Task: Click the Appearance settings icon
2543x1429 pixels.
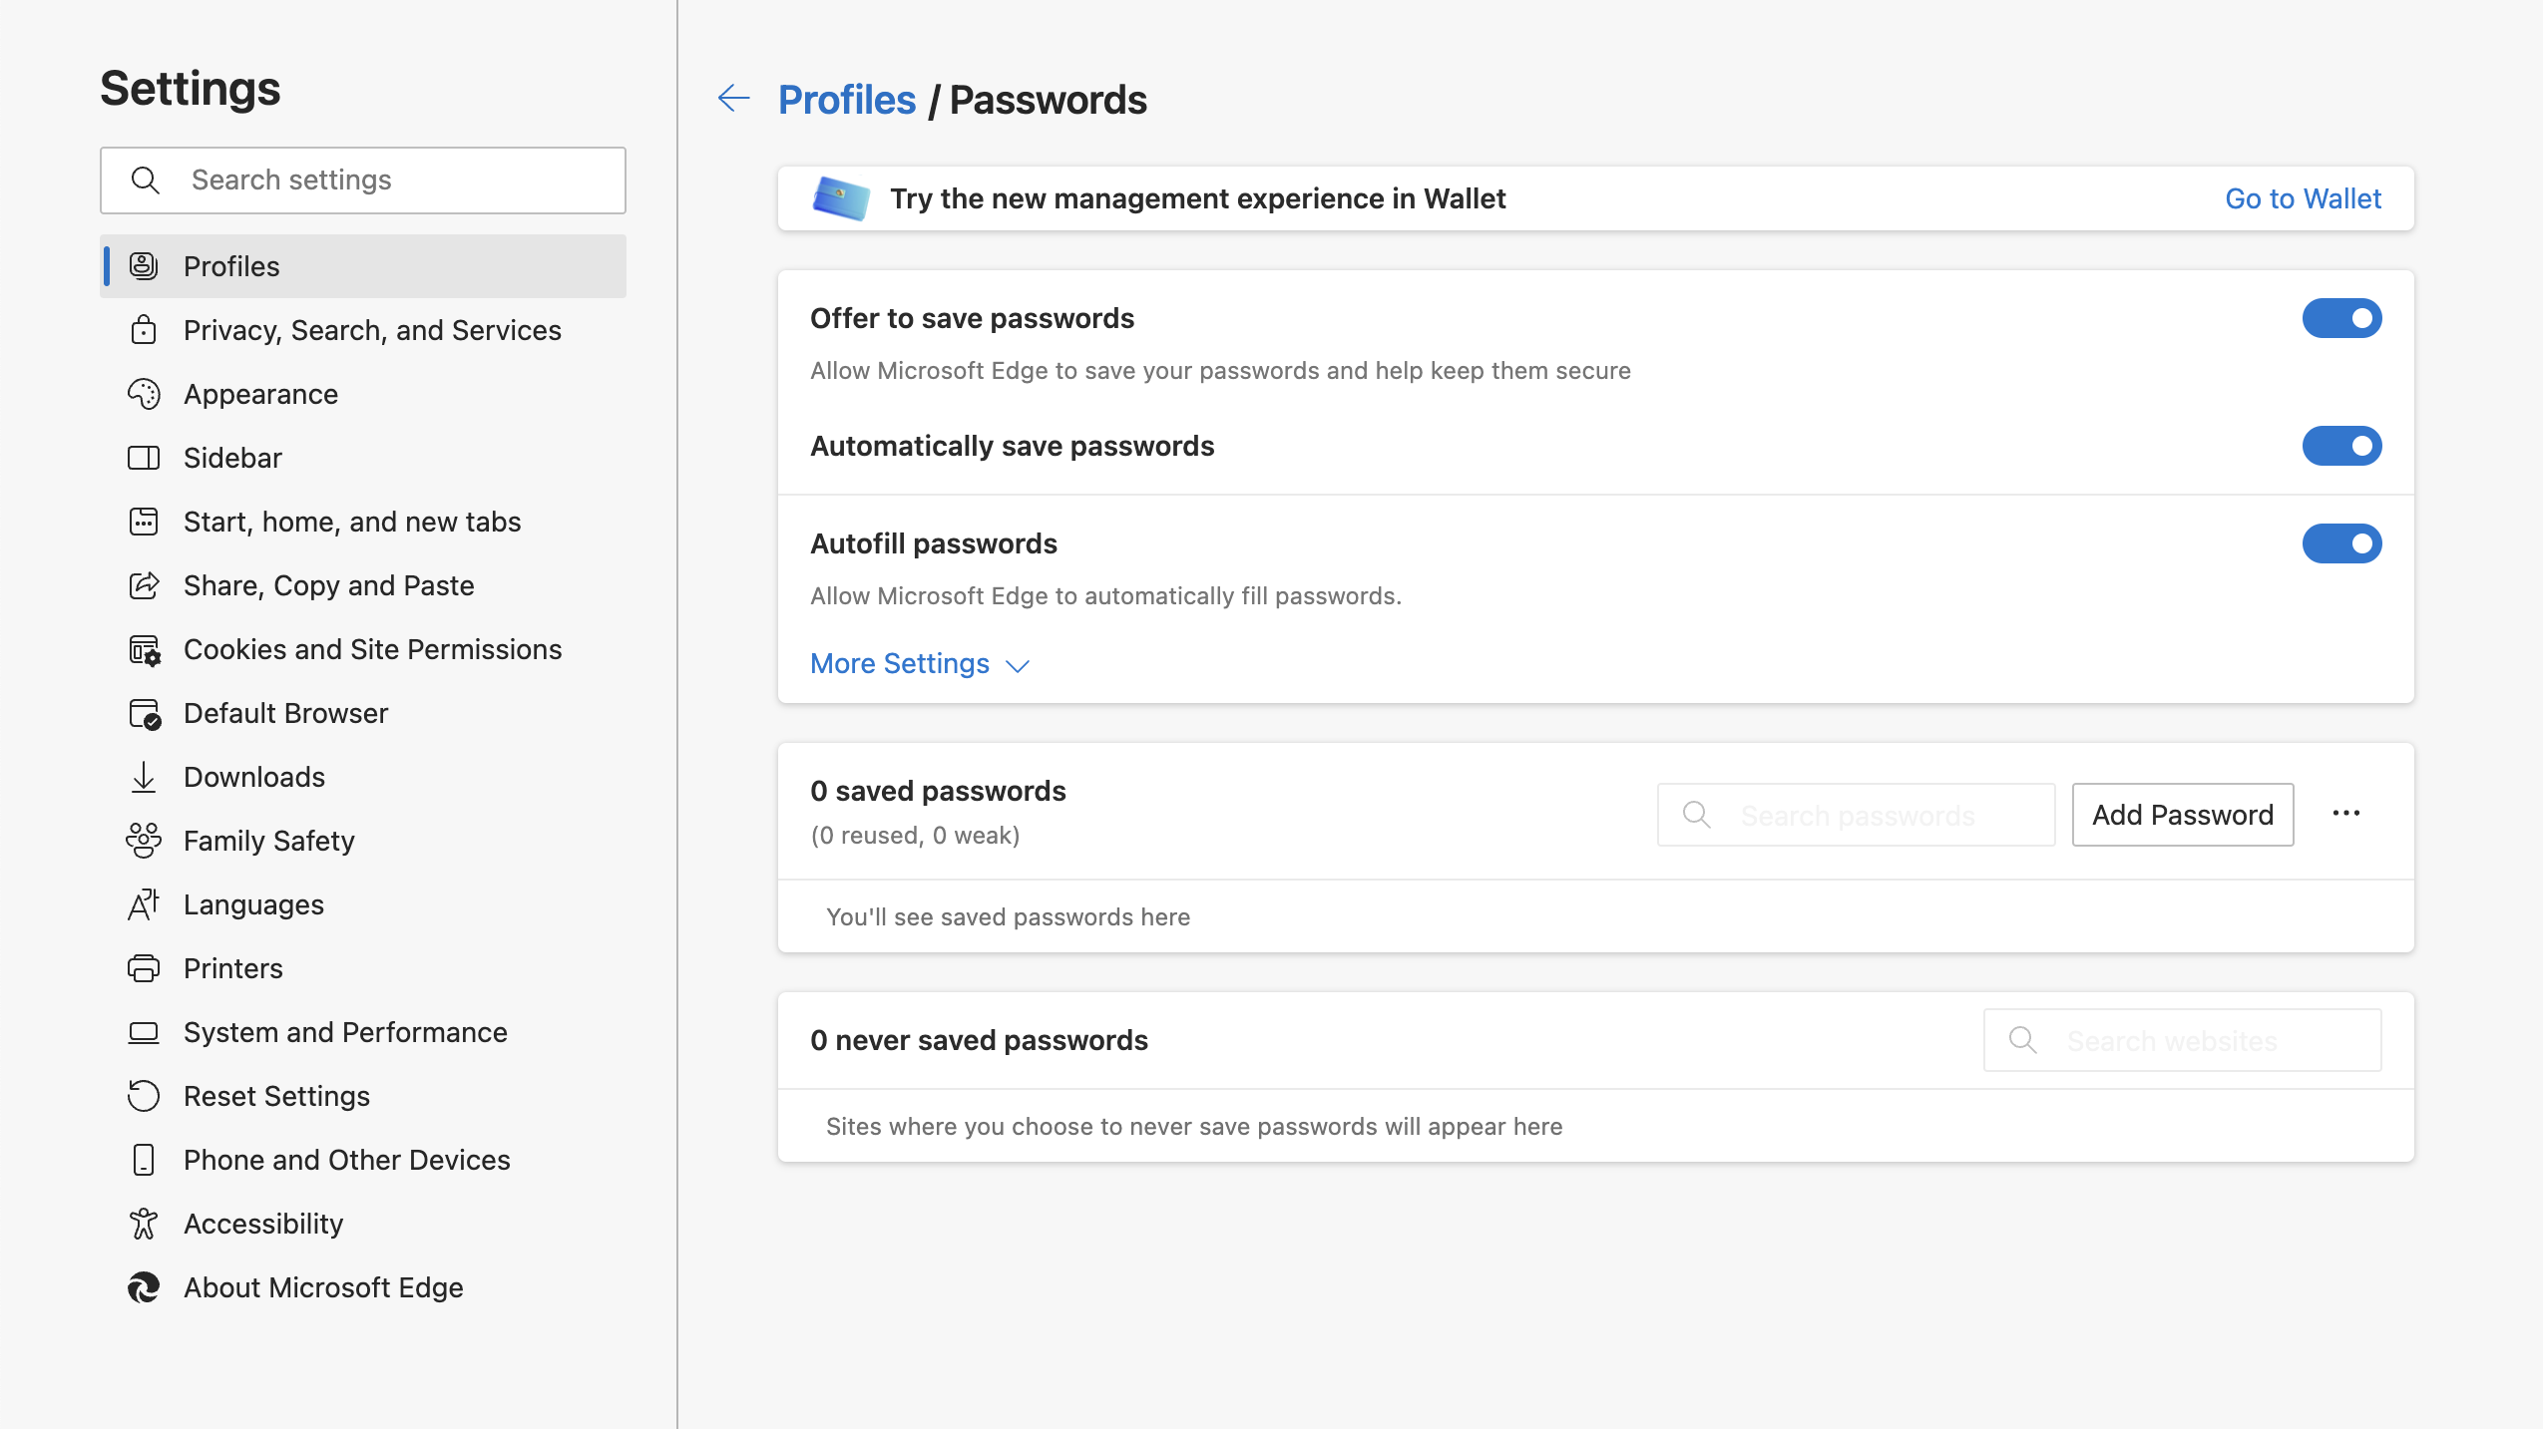Action: 145,394
